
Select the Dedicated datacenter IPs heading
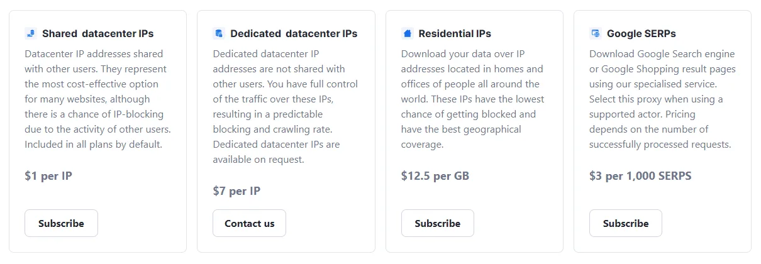(x=294, y=33)
